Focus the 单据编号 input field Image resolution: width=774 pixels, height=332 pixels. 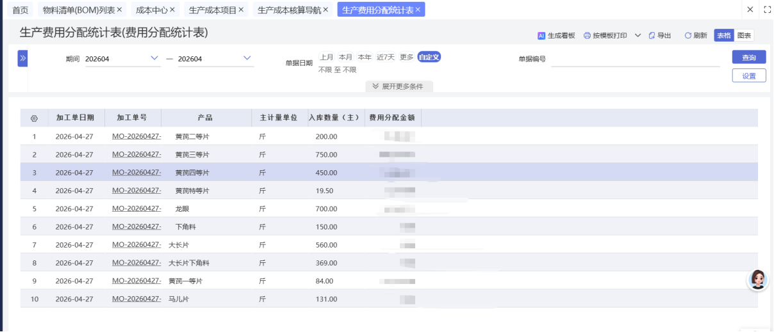pyautogui.click(x=636, y=59)
